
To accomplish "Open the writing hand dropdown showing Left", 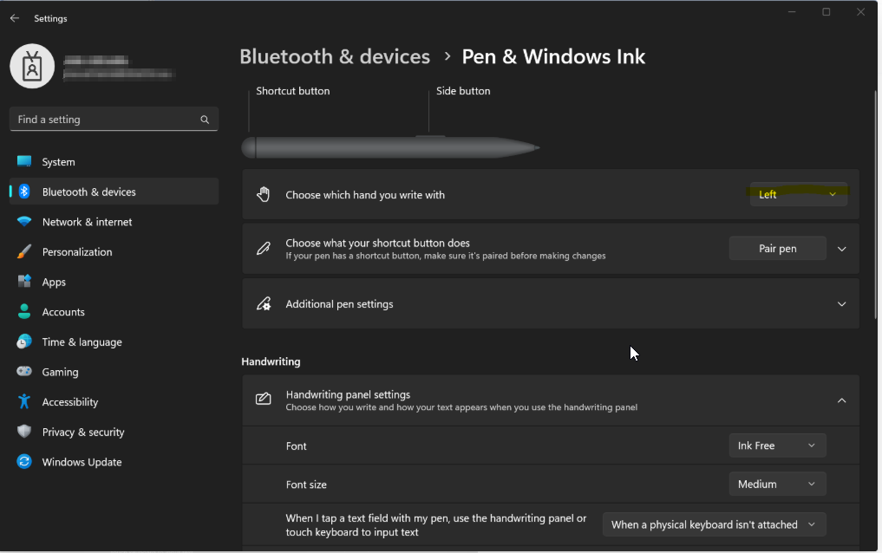I will pyautogui.click(x=798, y=194).
